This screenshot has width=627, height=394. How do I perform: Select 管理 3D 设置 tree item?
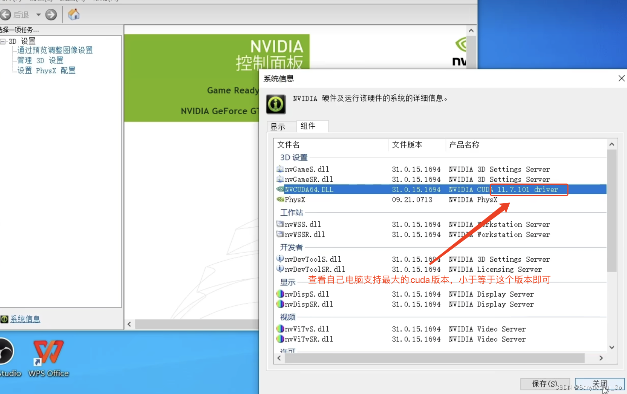click(x=40, y=60)
